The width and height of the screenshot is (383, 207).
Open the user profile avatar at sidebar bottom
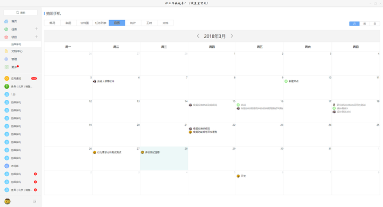coord(7,201)
